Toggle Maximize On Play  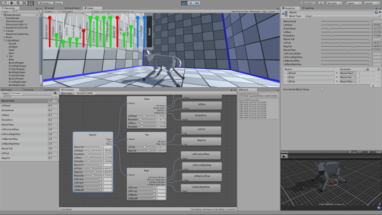coord(240,11)
